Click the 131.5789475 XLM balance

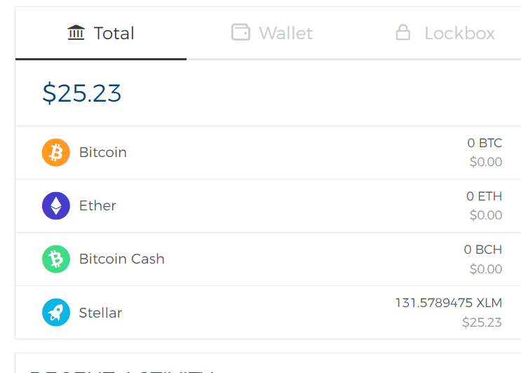[x=449, y=303]
